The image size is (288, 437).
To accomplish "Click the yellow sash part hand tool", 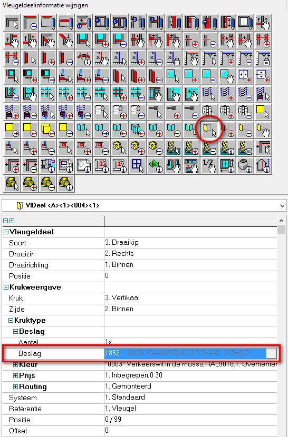I will point(263,130).
